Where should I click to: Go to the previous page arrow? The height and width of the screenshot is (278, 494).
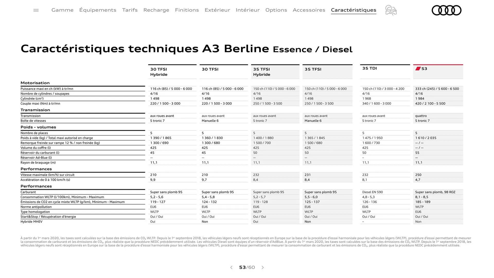(231, 267)
